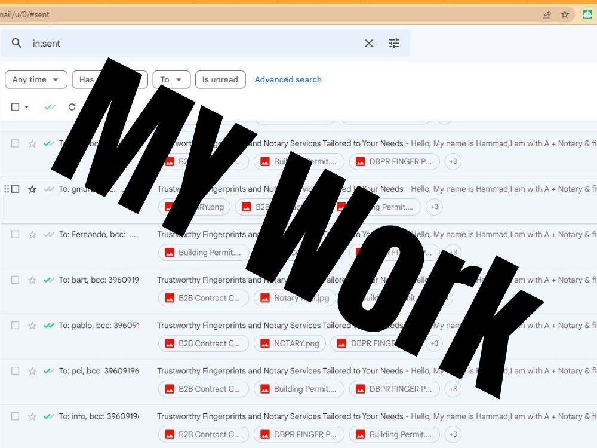The width and height of the screenshot is (597, 448).
Task: Select the checkbox for email To: pci
Action: tap(16, 371)
